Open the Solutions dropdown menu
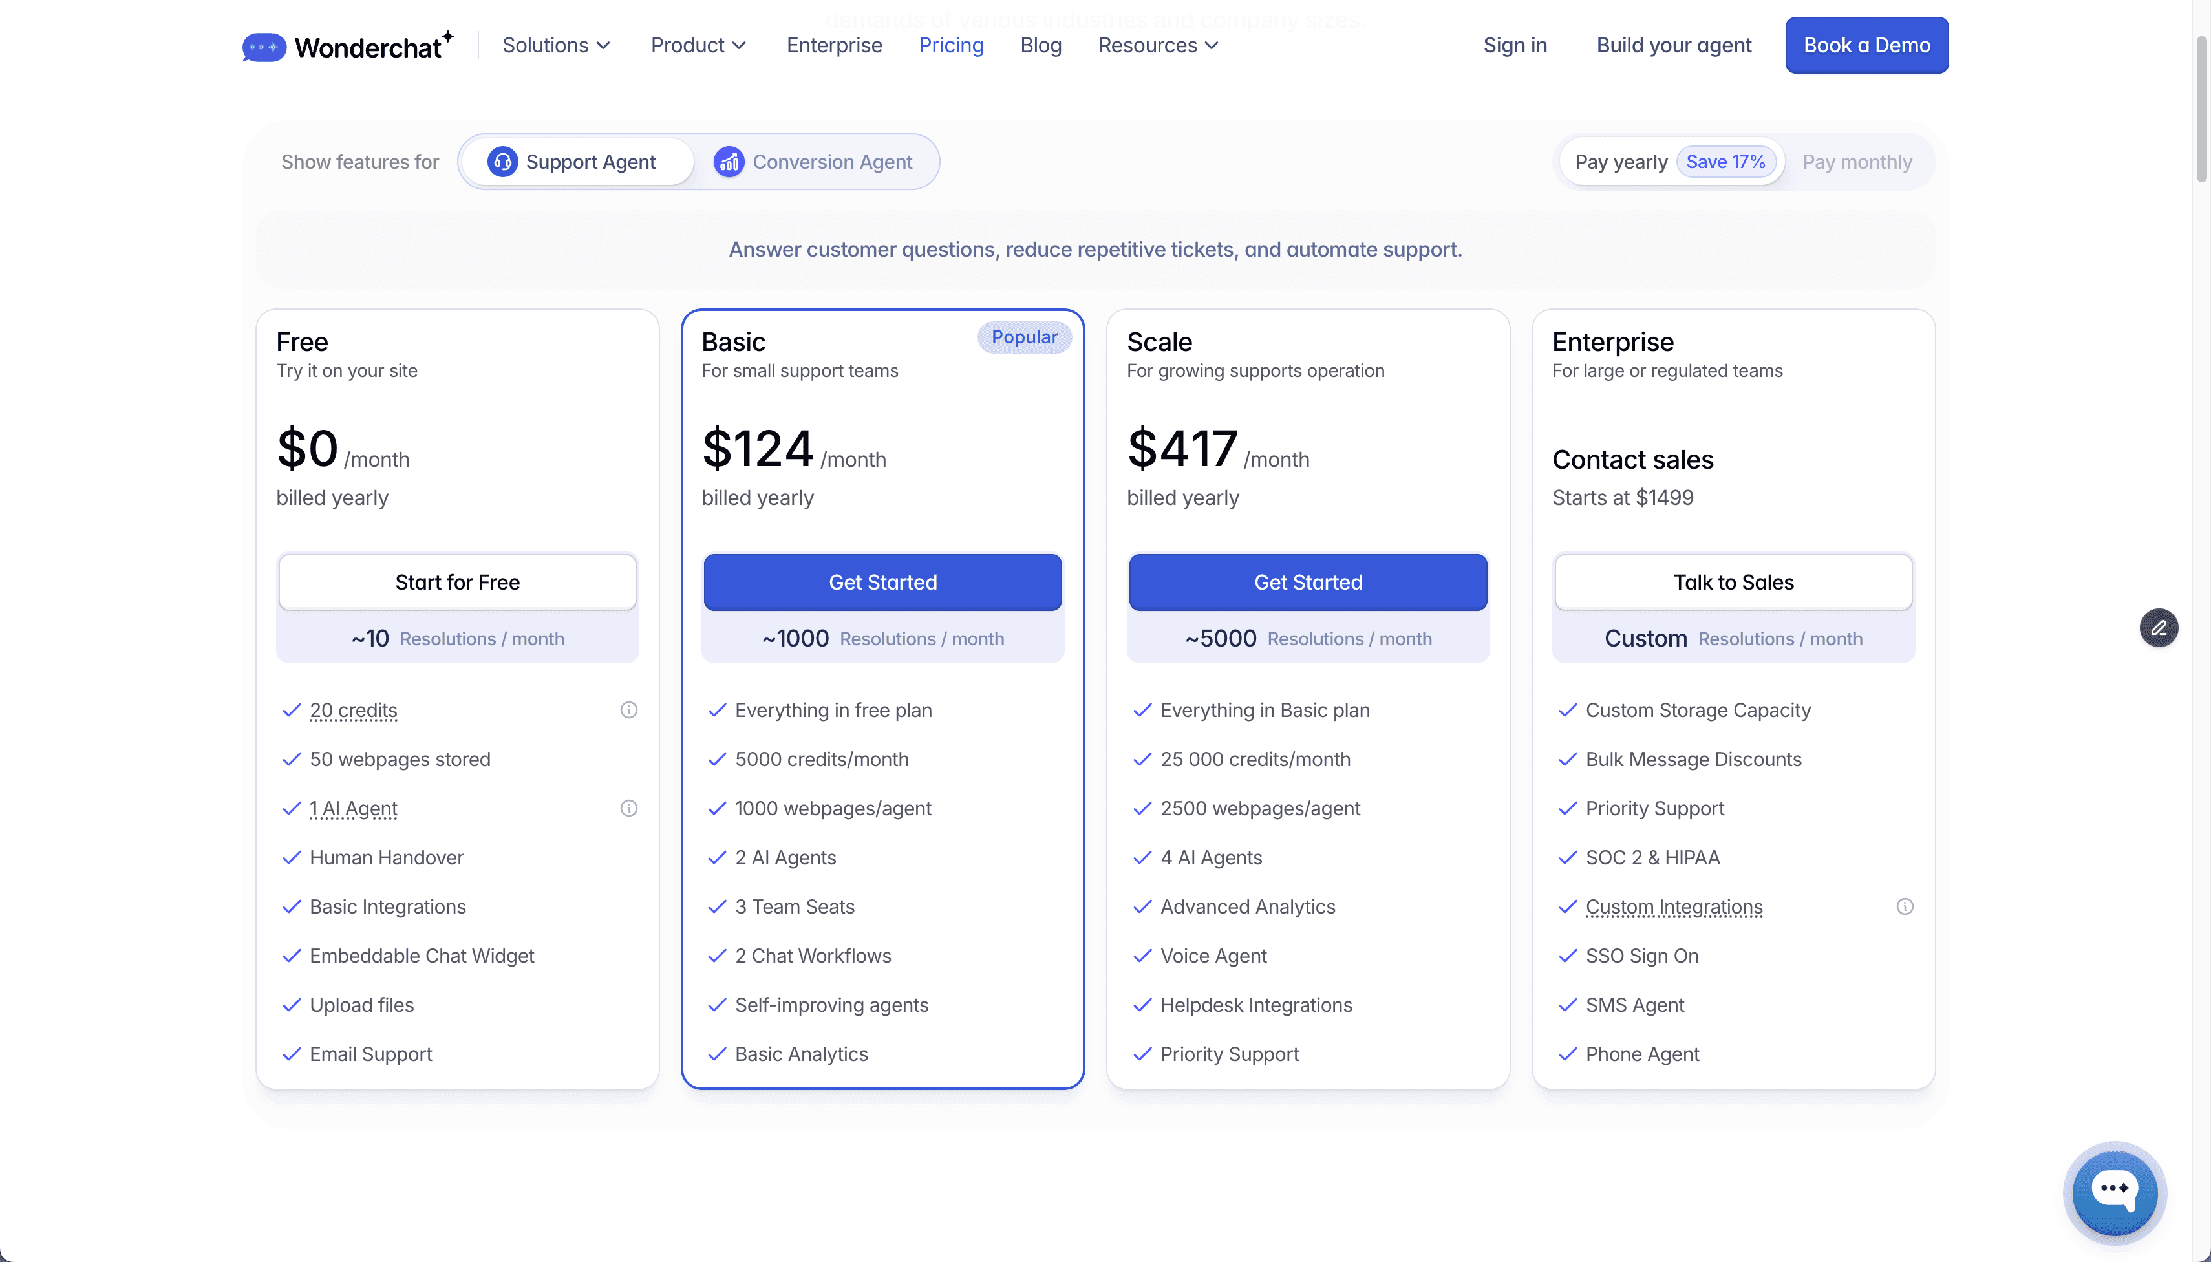This screenshot has height=1262, width=2211. tap(557, 45)
